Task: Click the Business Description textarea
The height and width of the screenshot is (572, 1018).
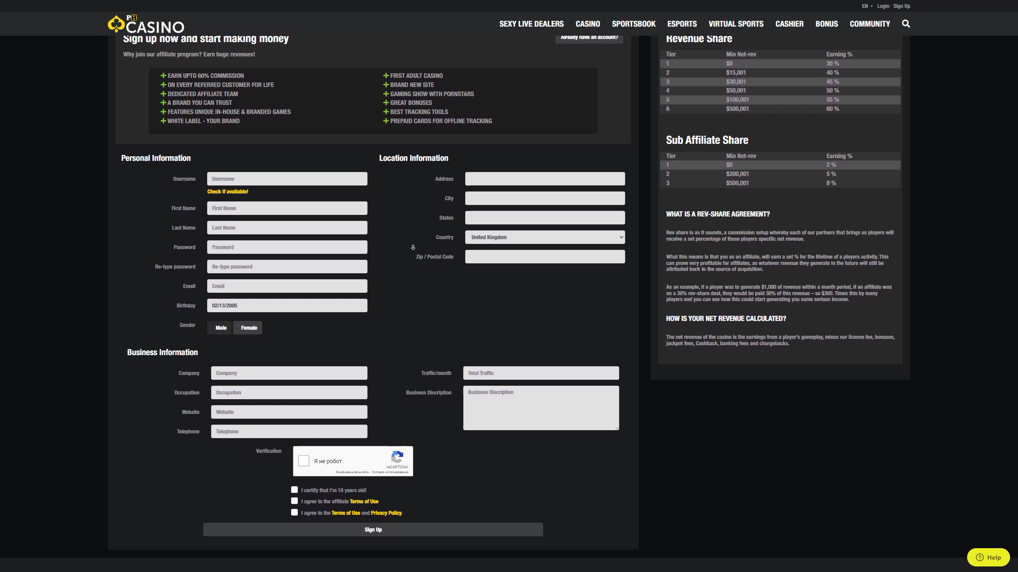Action: (x=541, y=408)
